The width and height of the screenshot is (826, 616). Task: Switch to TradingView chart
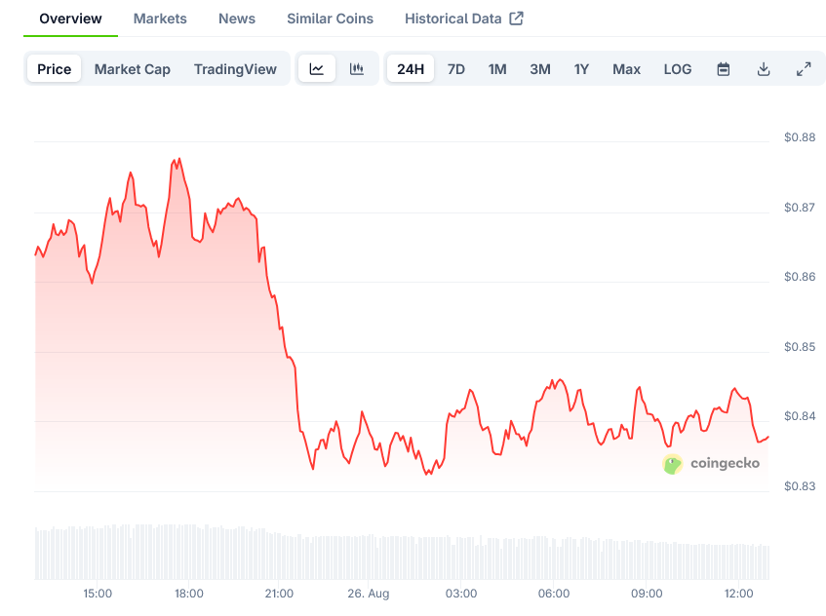tap(235, 69)
